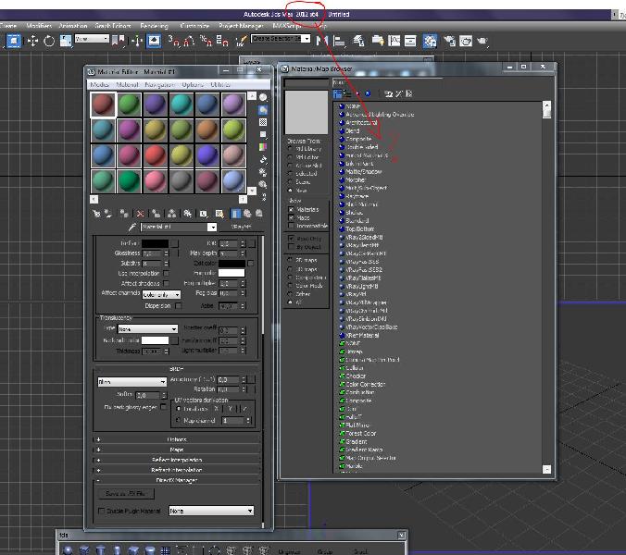The image size is (626, 555).
Task: Open the Material Editor toolbar icon
Action: tap(430, 41)
